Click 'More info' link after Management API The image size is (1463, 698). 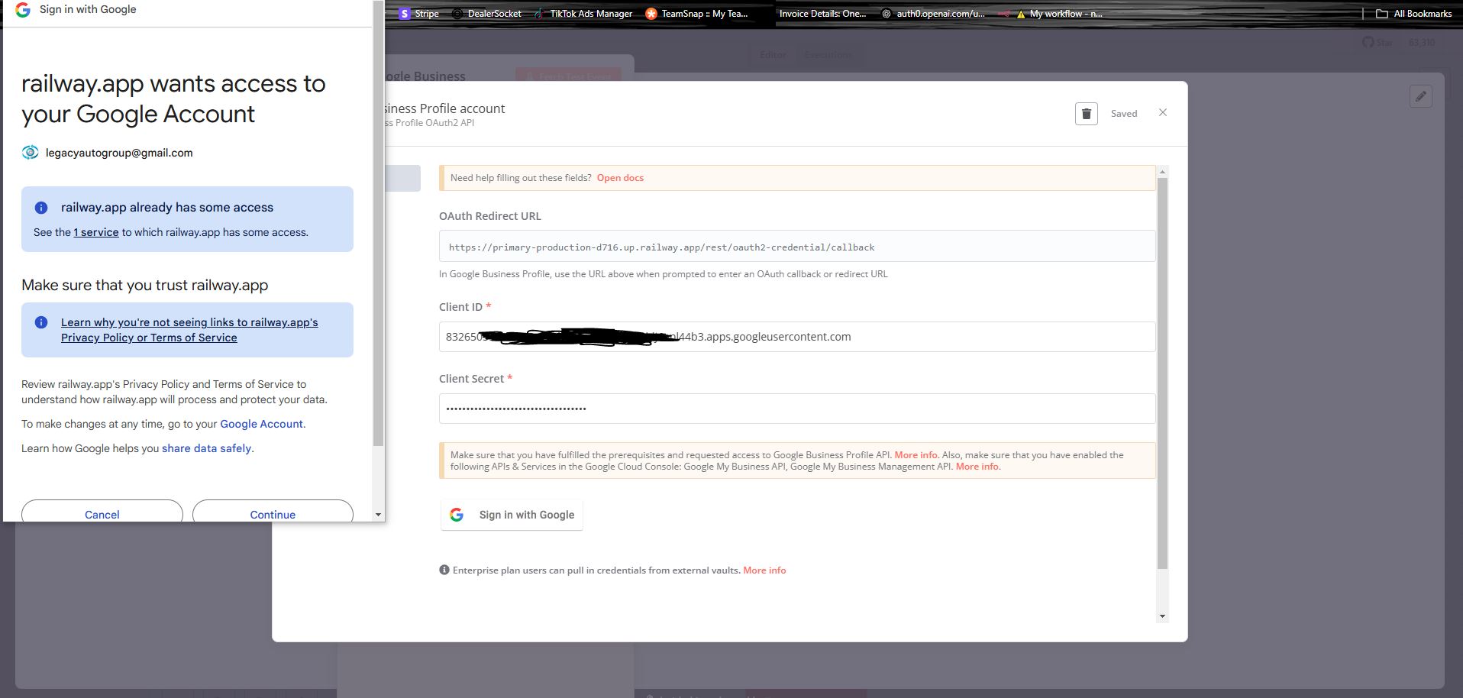(x=977, y=467)
